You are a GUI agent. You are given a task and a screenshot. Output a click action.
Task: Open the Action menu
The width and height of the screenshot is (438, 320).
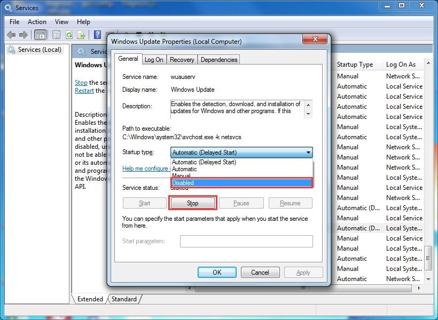click(37, 22)
